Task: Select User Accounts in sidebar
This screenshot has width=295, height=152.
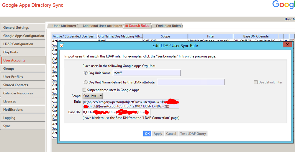Action: pos(23,61)
